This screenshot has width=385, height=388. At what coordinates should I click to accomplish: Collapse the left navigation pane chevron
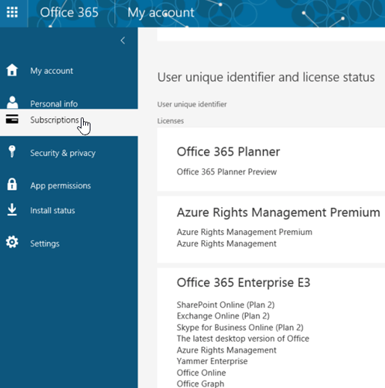click(123, 40)
